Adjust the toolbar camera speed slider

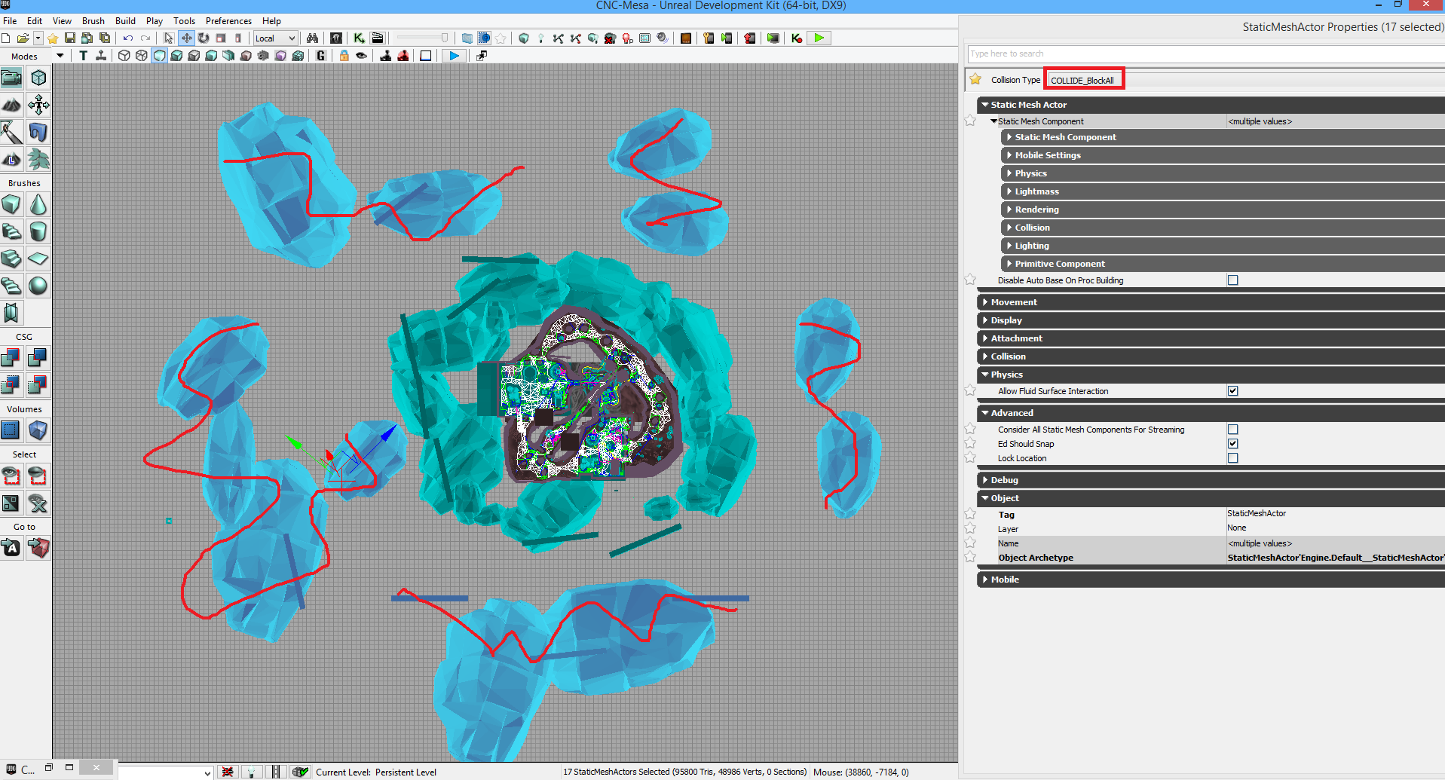point(422,38)
